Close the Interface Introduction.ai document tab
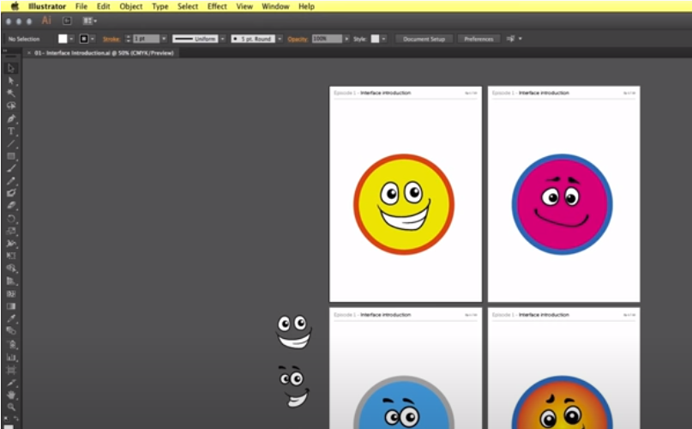Screen dimensions: 692x429 click(x=29, y=53)
